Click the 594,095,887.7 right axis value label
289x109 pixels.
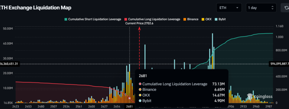tap(279, 64)
